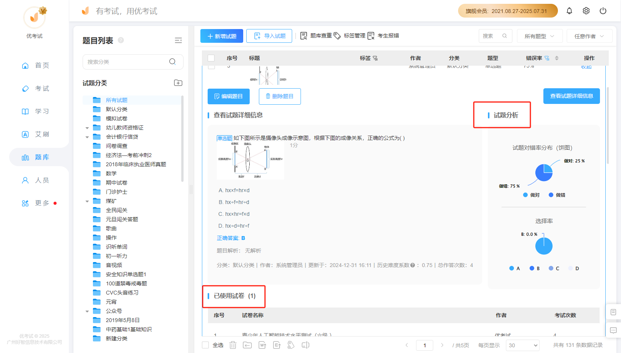
Task: Click the 选择率 pie chart
Action: point(544,246)
